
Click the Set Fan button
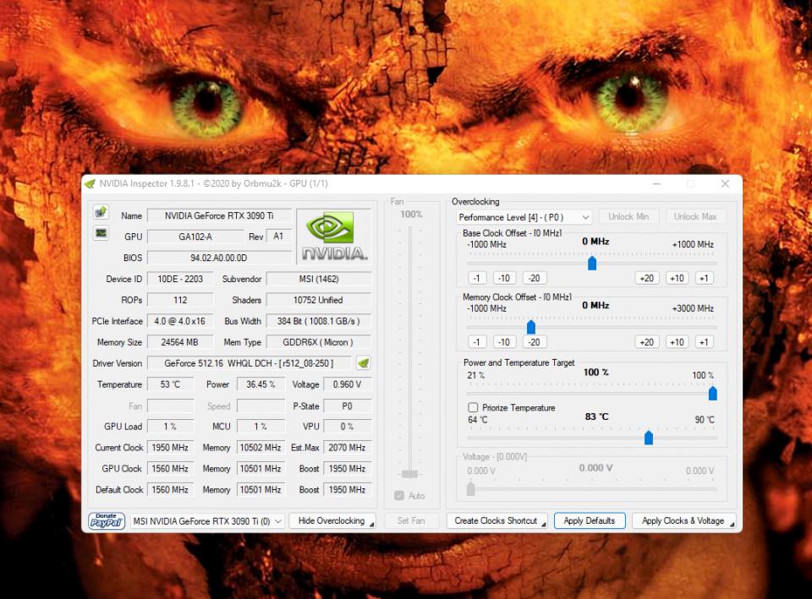[411, 521]
